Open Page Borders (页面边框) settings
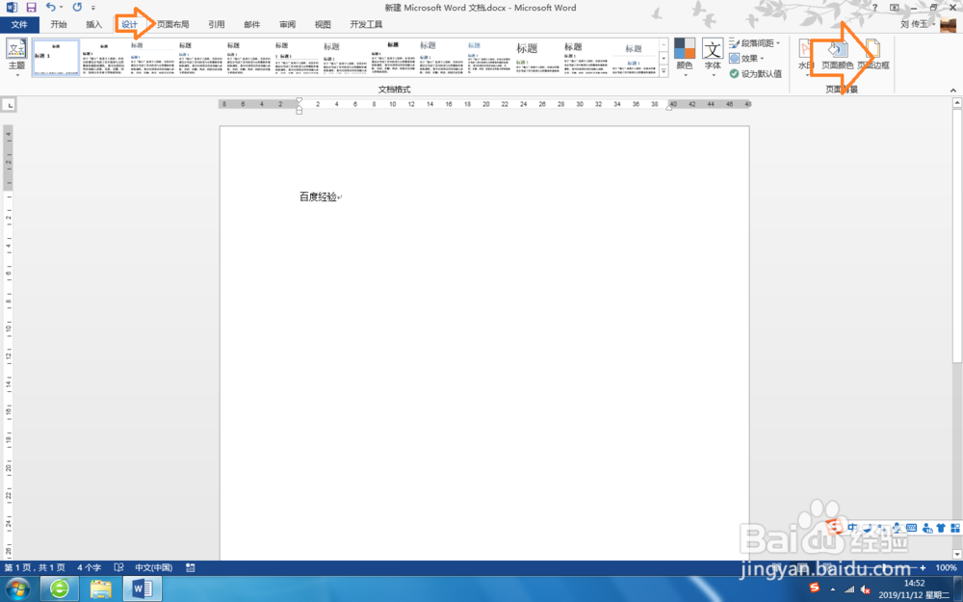 (872, 53)
